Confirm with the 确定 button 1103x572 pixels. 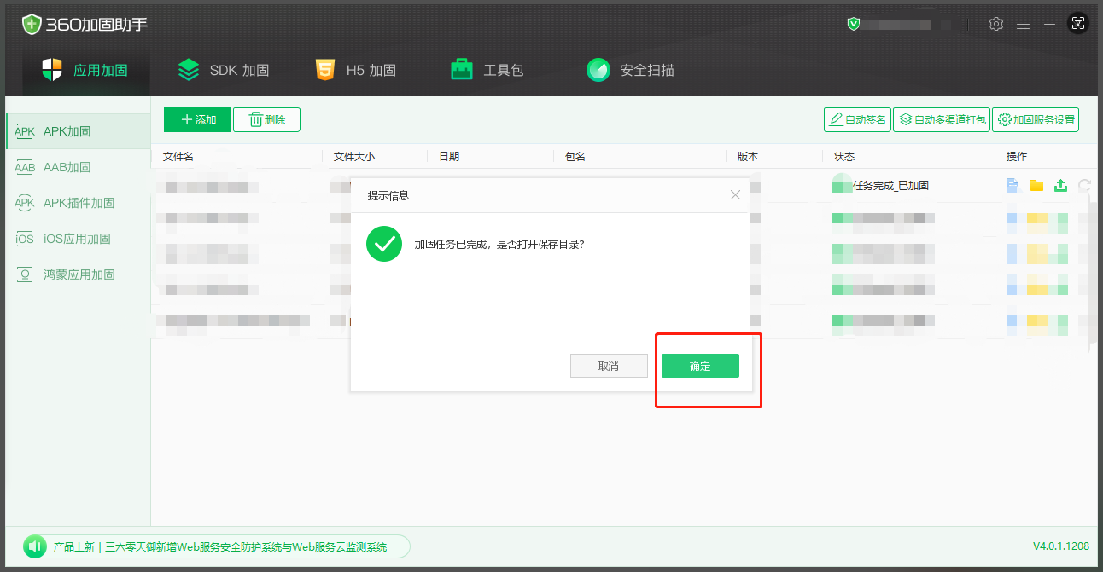tap(700, 366)
